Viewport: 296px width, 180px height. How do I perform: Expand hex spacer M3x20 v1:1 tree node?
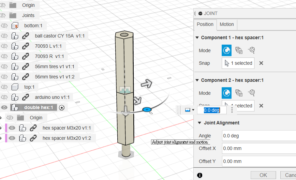(1, 128)
